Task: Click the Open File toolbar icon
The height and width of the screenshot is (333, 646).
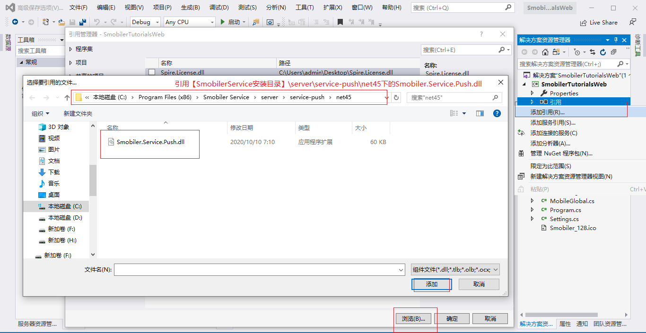Action: pos(62,22)
